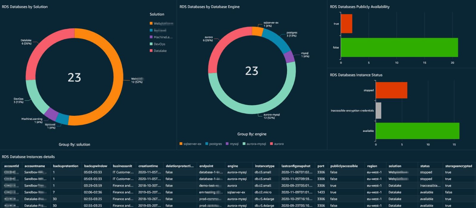Select the 'demo-test-' endpoint cell

(x=211, y=186)
